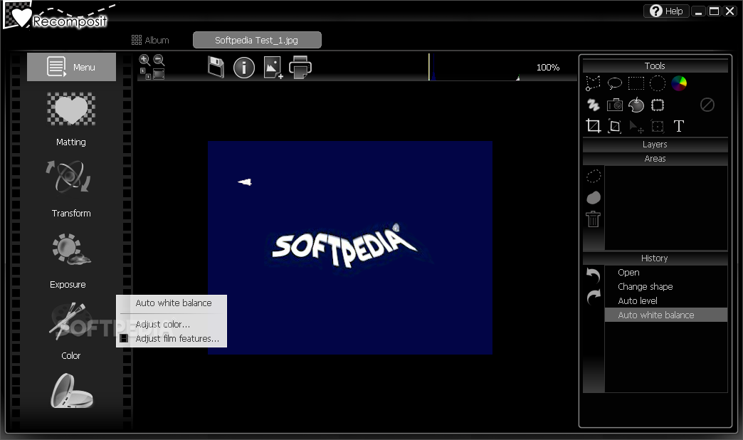Open the Color tool category
The image size is (743, 440).
[71, 331]
